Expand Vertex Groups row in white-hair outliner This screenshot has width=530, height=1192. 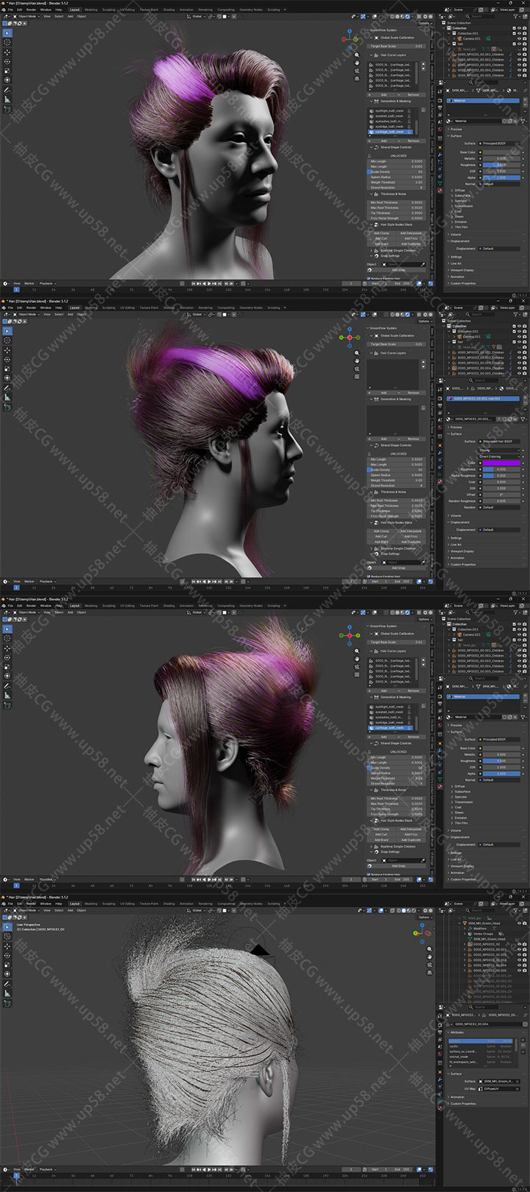click(x=464, y=934)
